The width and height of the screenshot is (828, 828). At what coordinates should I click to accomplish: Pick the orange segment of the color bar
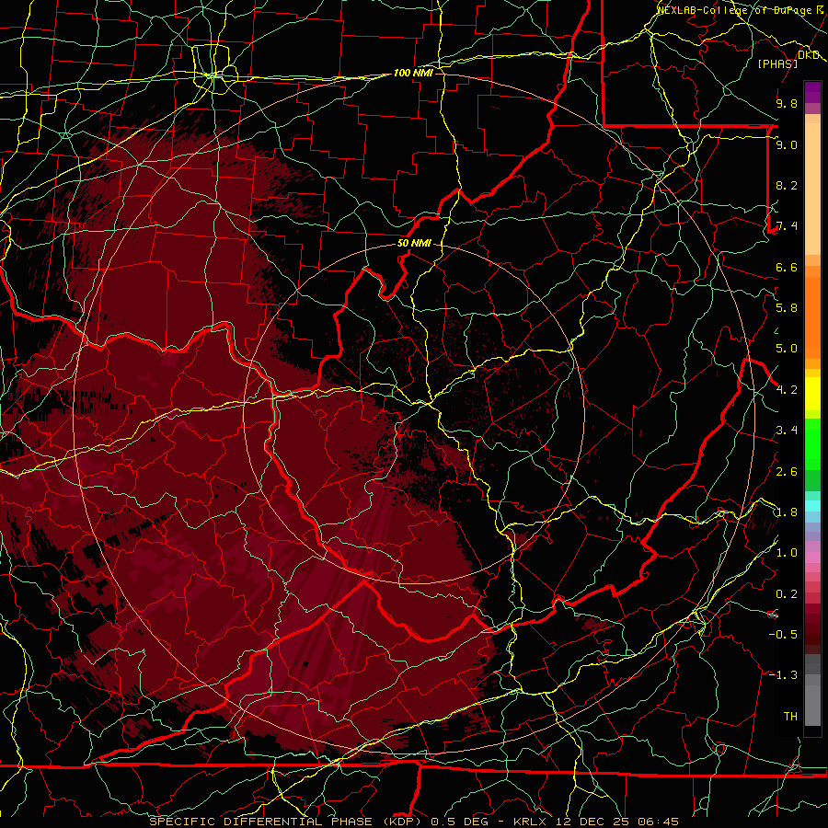click(812, 317)
